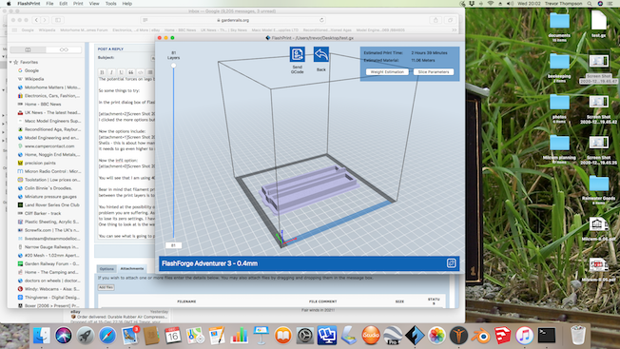Switch to the Options tab in the forum page
Viewport: 620px width, 349px height.
pos(107,269)
